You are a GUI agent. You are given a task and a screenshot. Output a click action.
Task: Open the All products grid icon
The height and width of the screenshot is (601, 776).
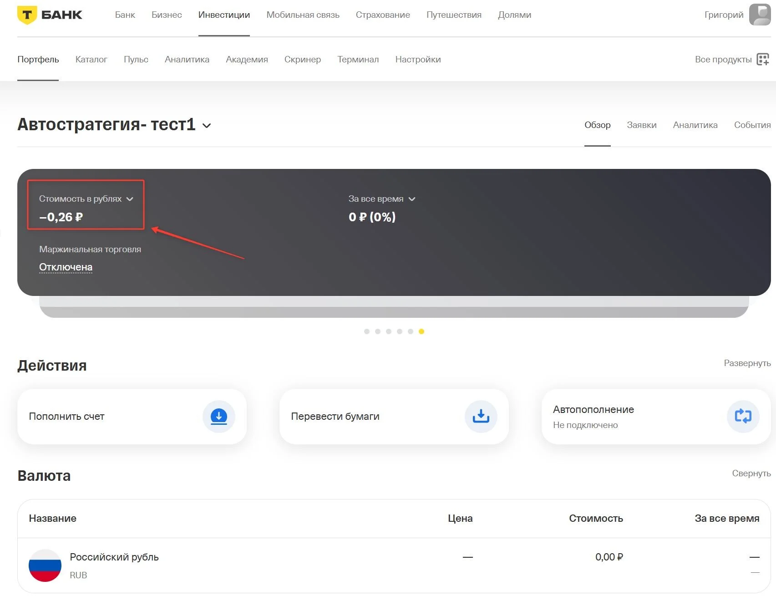point(763,59)
